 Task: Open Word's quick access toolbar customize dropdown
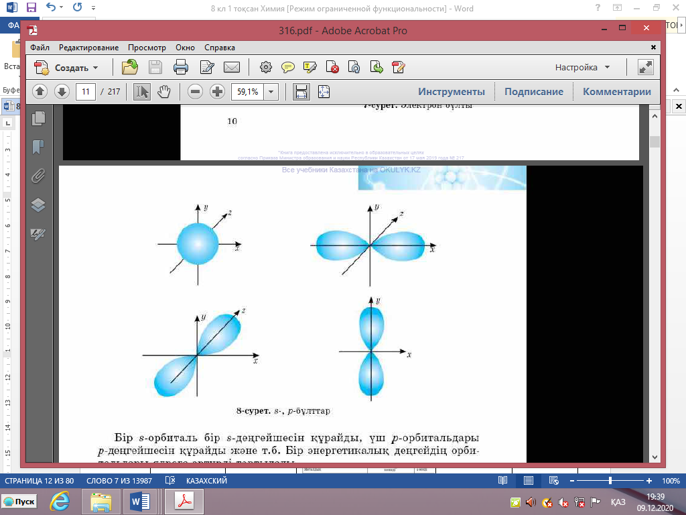[93, 8]
